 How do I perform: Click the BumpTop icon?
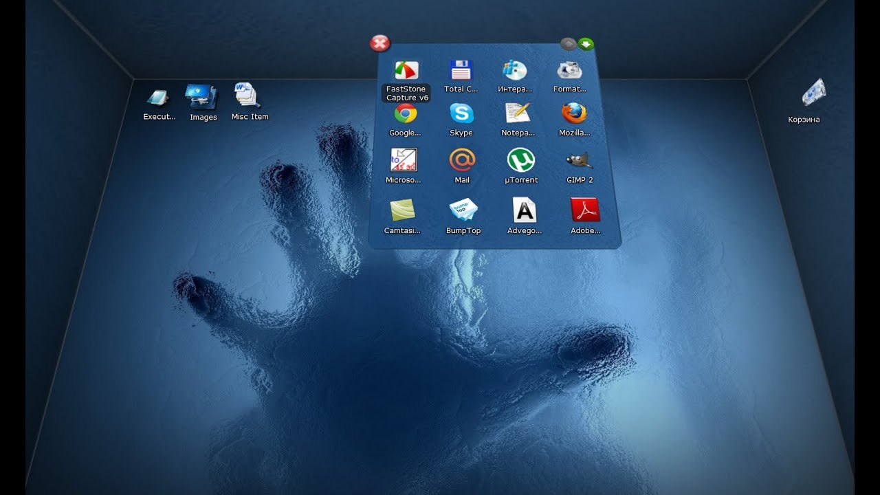tap(463, 210)
